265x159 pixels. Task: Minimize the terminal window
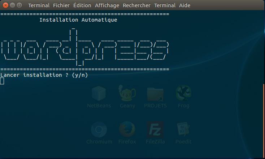coord(13,5)
